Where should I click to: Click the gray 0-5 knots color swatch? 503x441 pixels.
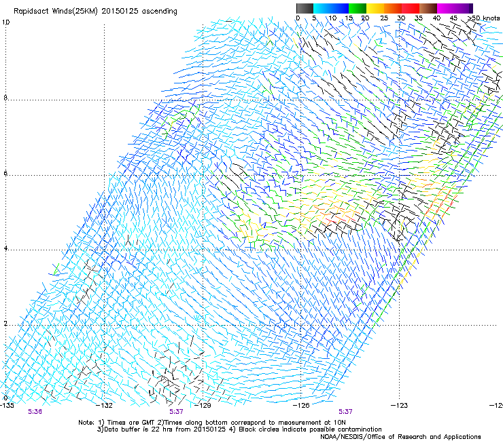point(305,8)
